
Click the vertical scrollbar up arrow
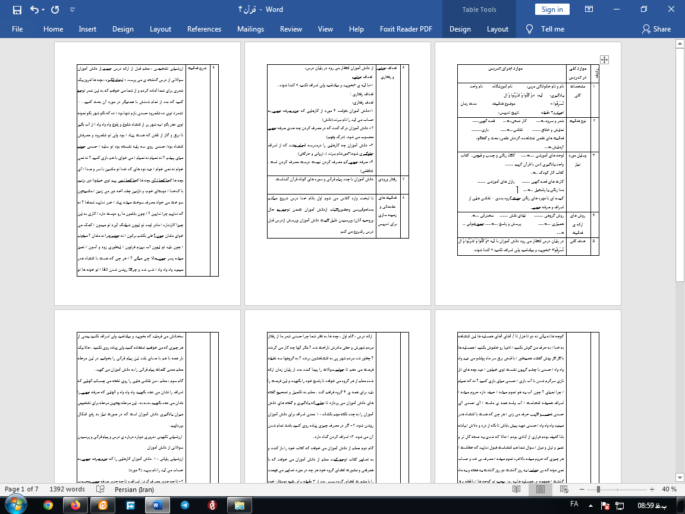(x=680, y=43)
